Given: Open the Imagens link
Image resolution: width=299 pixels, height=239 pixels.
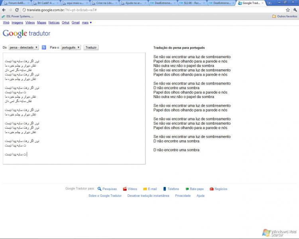Looking at the screenshot, I should 17,22.
